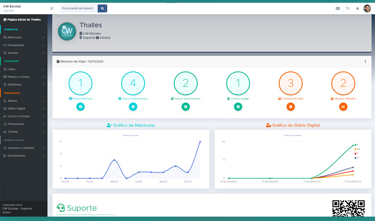Expand the Matrículas sidebar menu
The image size is (375, 221).
(x=22, y=38)
